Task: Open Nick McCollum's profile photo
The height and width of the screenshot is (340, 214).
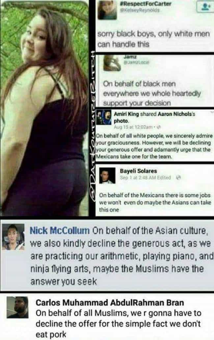Action: [x=13, y=237]
